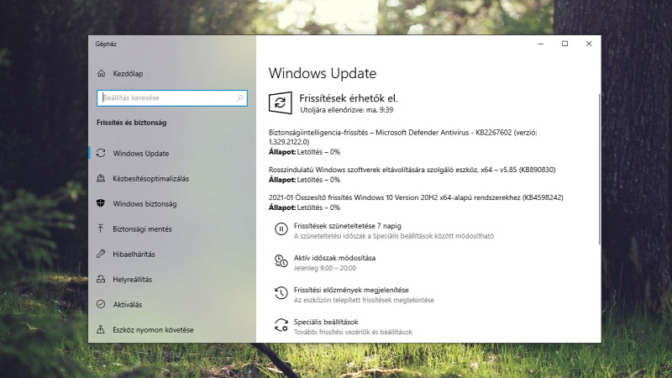Close the Gépház settings window

(589, 44)
